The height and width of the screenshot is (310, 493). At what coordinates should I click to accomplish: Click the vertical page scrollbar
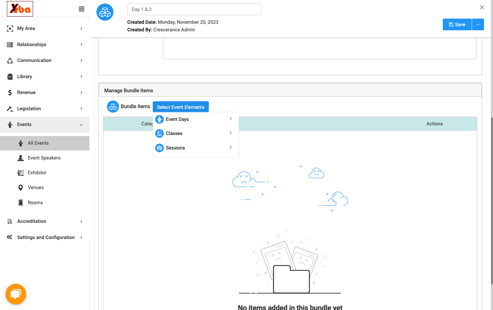pyautogui.click(x=492, y=201)
